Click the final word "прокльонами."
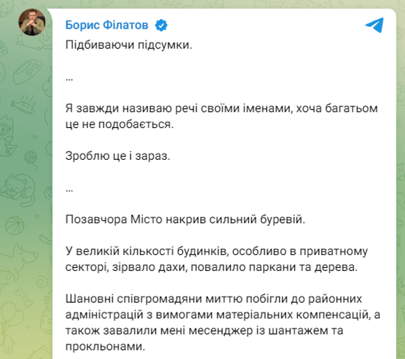 tap(103, 346)
